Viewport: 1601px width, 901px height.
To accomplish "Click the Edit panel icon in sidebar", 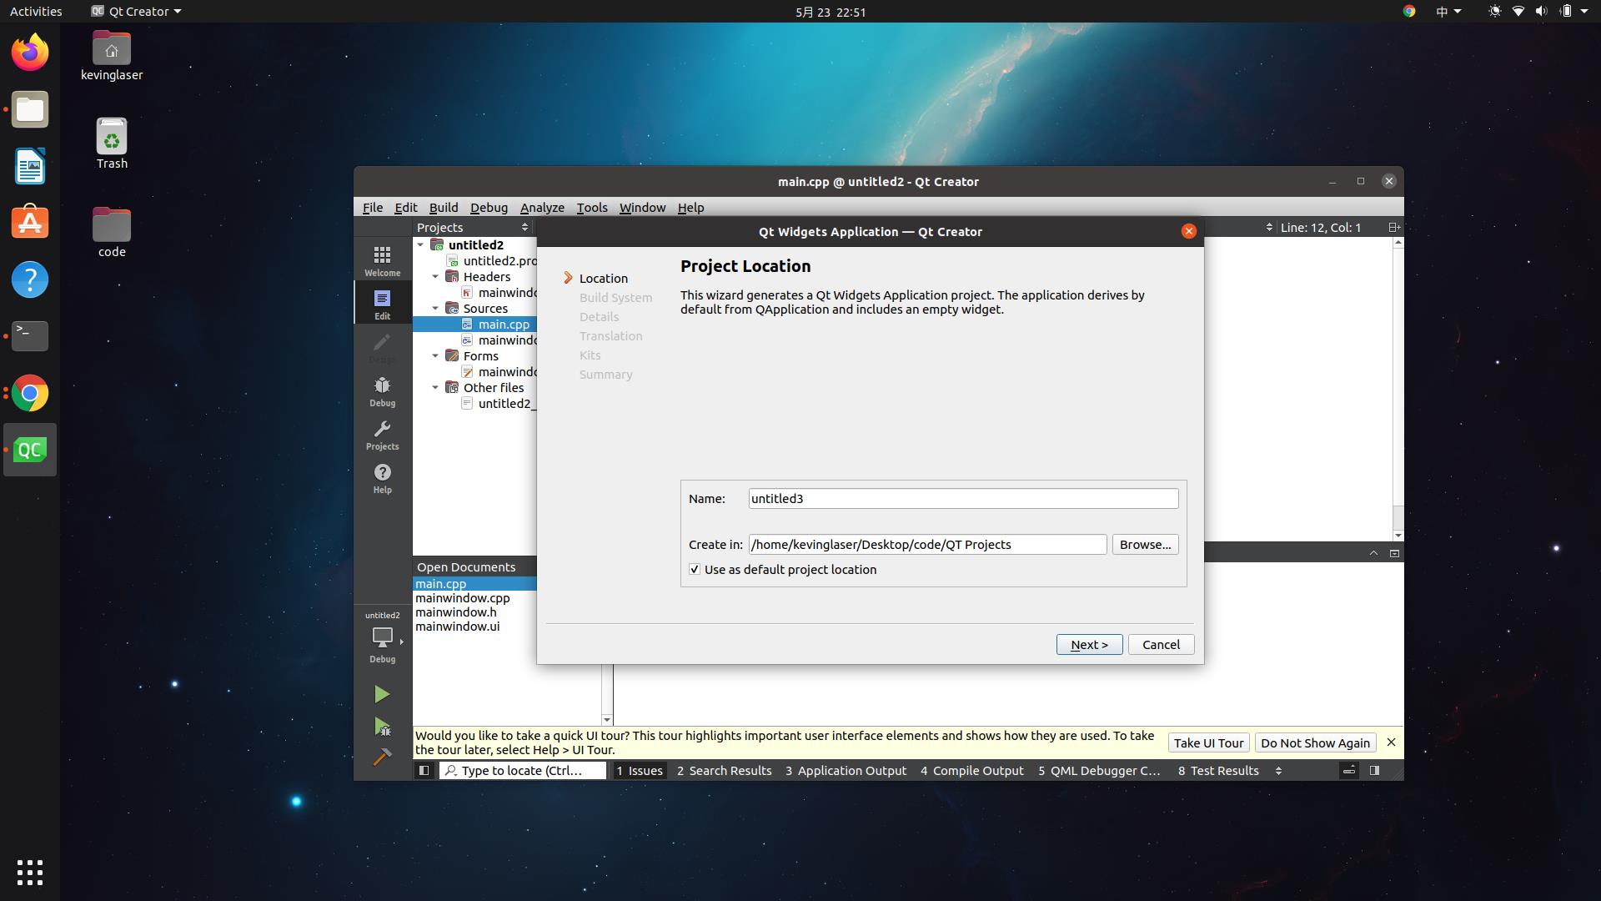I will tap(382, 305).
